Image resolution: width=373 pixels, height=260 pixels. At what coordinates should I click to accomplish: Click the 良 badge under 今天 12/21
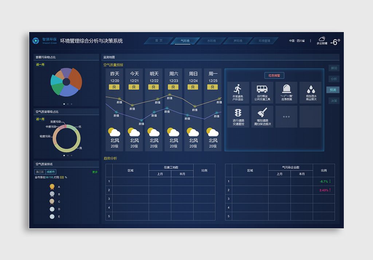(x=134, y=87)
